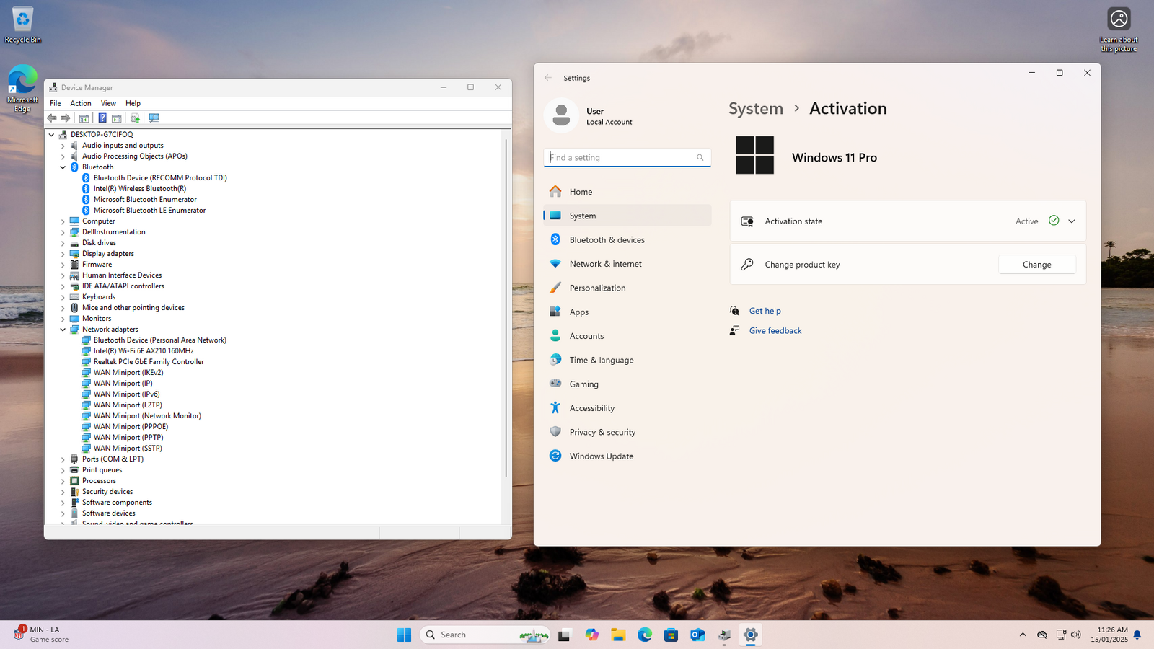Expand the Ports (COM & LPT) node
Image resolution: width=1154 pixels, height=649 pixels.
[63, 459]
